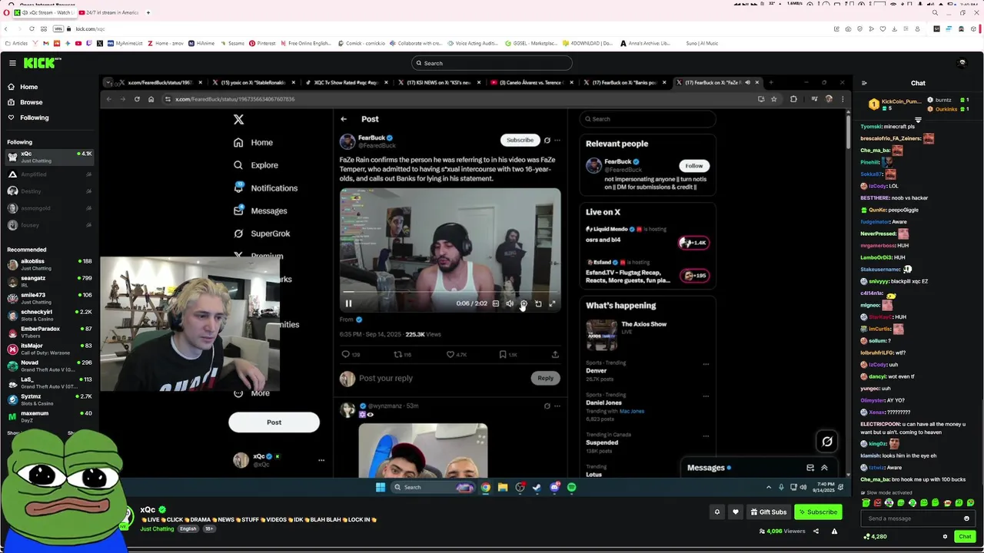Share the xQc stream
The image size is (984, 553).
pos(816,531)
